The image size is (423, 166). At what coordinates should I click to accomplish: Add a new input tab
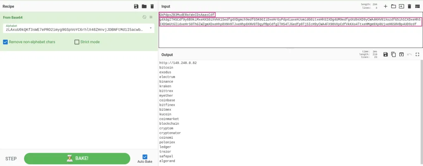point(385,6)
